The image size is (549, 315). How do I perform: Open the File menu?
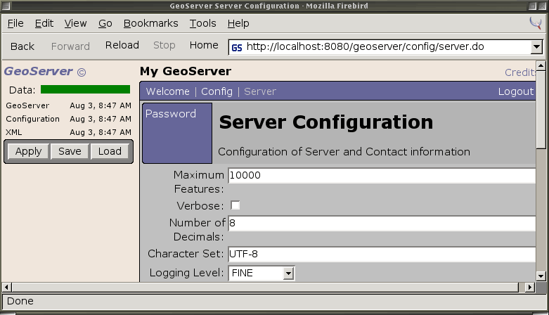coord(15,23)
